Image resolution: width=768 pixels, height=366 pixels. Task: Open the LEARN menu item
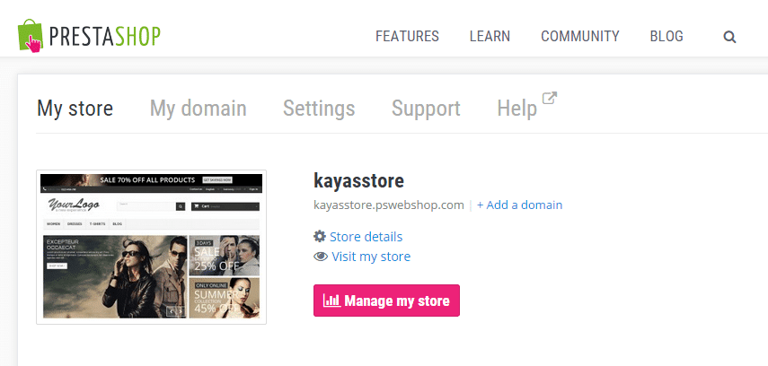(490, 36)
